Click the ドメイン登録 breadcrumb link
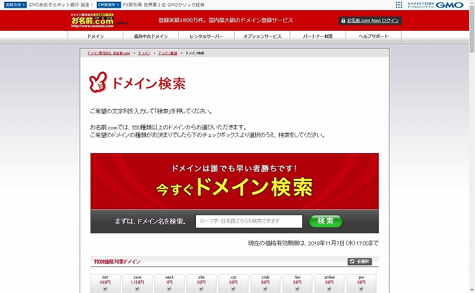This screenshot has height=293, width=475. 167,53
